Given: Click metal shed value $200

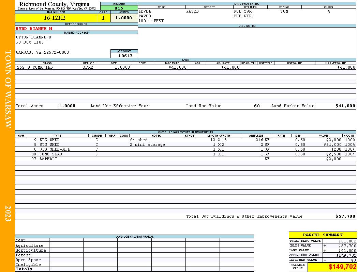Looking at the screenshot, I should point(336,150).
